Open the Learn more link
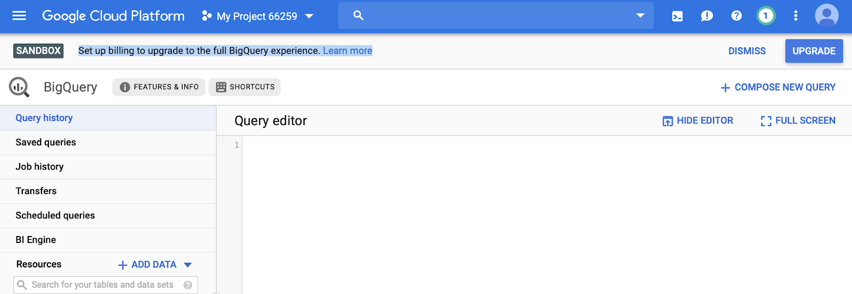 coord(348,51)
